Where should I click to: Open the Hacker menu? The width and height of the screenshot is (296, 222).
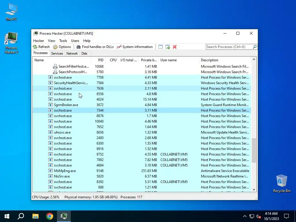point(38,40)
